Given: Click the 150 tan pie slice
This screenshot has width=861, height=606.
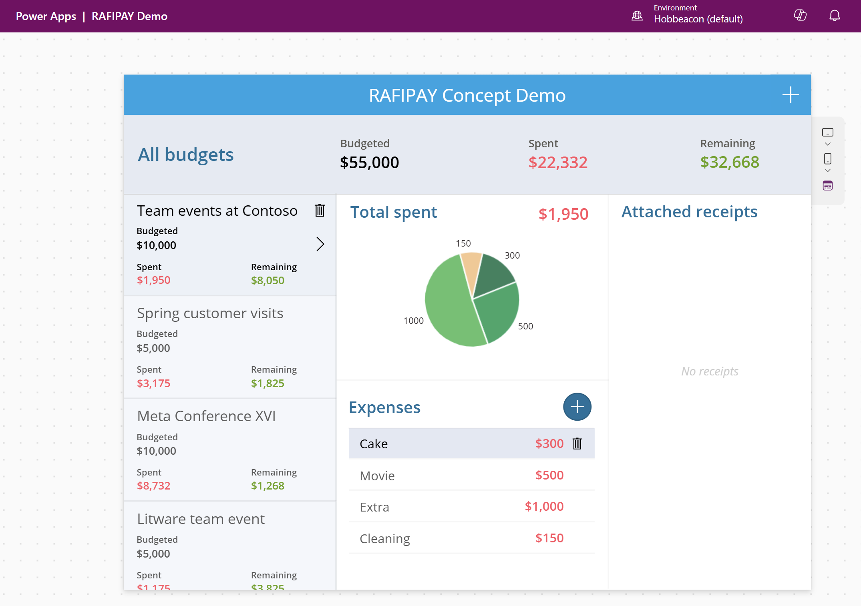Looking at the screenshot, I should click(472, 270).
